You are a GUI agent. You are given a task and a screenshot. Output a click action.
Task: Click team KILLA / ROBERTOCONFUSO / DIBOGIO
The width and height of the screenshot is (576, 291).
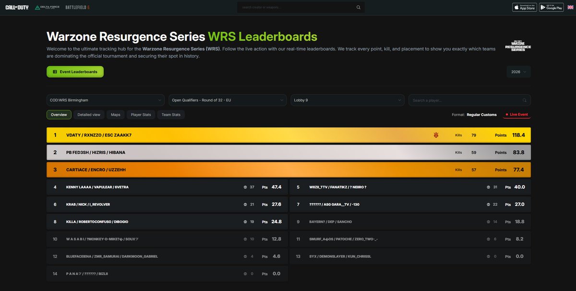point(97,221)
